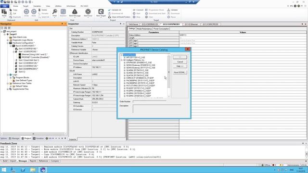Click the New Target icon
This screenshot has width=308, height=173.
(101, 12)
